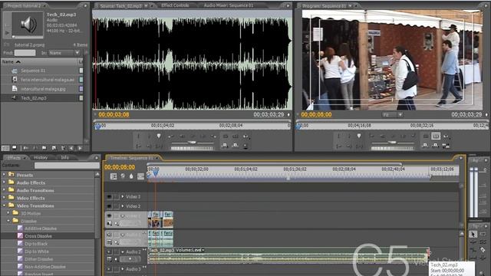The height and width of the screenshot is (276, 491).
Task: Hide Video 2 track output
Action: 109,206
